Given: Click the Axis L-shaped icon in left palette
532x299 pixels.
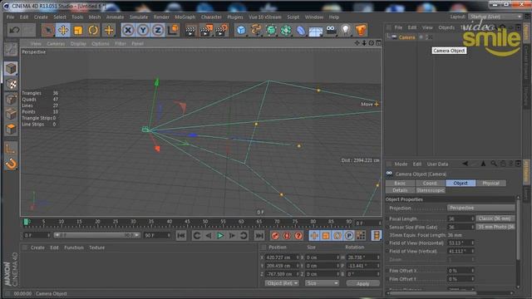Looking at the screenshot, I should pyautogui.click(x=11, y=149).
